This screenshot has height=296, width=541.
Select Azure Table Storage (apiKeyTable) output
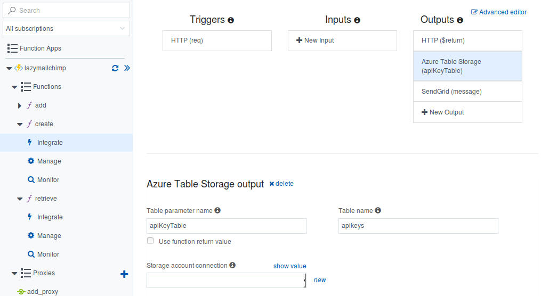(x=467, y=66)
